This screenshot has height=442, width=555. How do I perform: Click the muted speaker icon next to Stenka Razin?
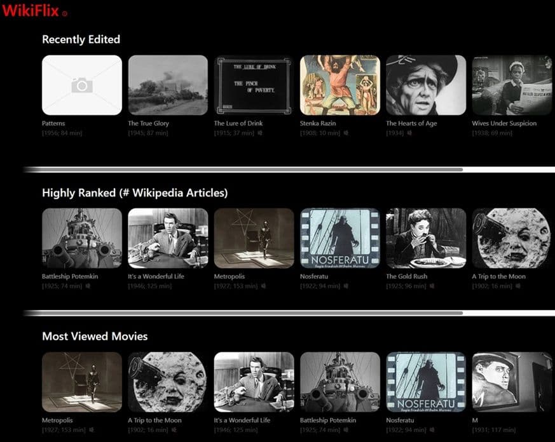coord(346,133)
